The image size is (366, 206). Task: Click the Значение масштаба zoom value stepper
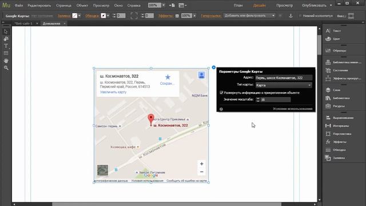click(258, 100)
